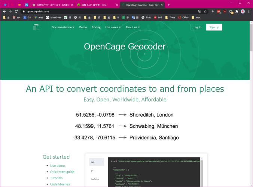This screenshot has height=187, width=253.
Task: Switch to the Qiita X.509 tab
Action: click(x=97, y=5)
